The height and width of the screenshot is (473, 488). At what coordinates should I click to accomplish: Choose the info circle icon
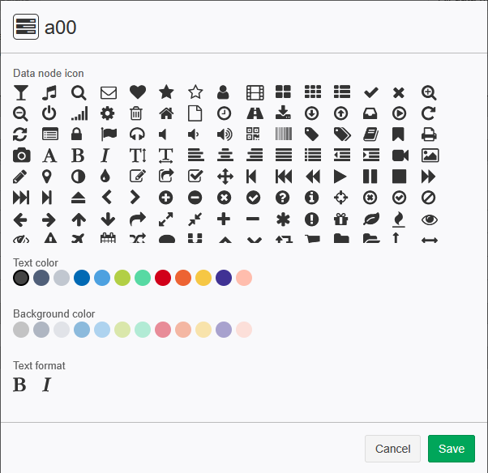pyautogui.click(x=311, y=198)
